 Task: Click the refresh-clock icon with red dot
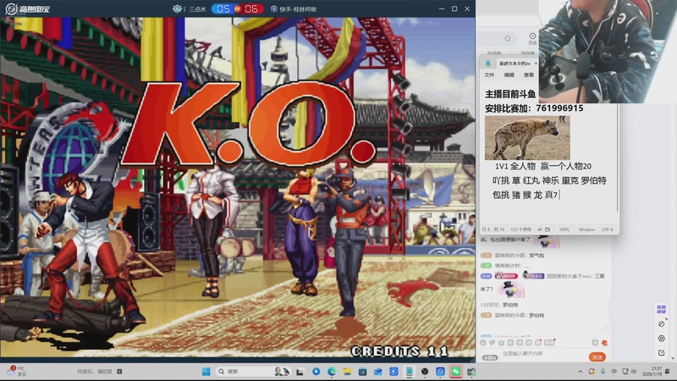tap(662, 323)
